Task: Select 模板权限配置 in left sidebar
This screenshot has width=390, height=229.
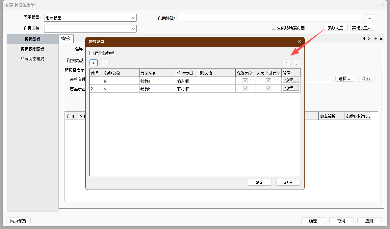Action: point(32,49)
